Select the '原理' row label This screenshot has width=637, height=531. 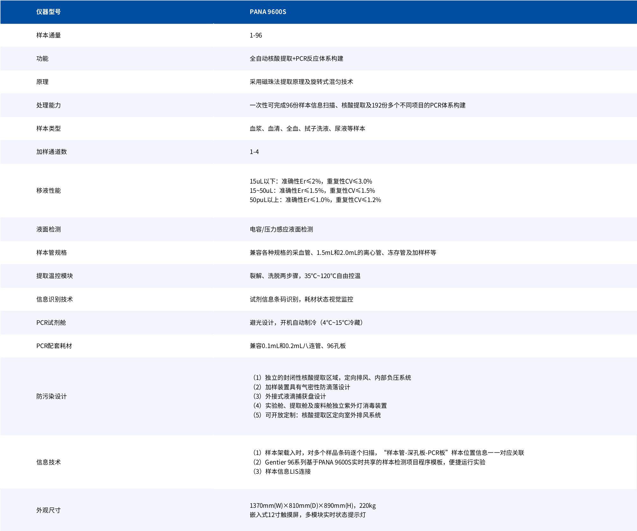[x=42, y=82]
